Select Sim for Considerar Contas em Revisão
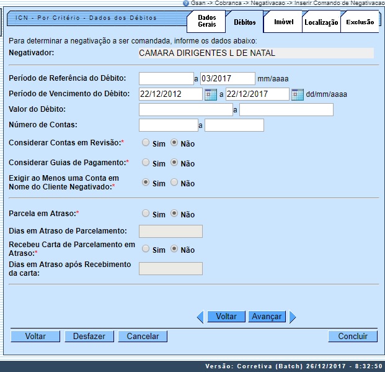The image size is (385, 372). pos(146,143)
